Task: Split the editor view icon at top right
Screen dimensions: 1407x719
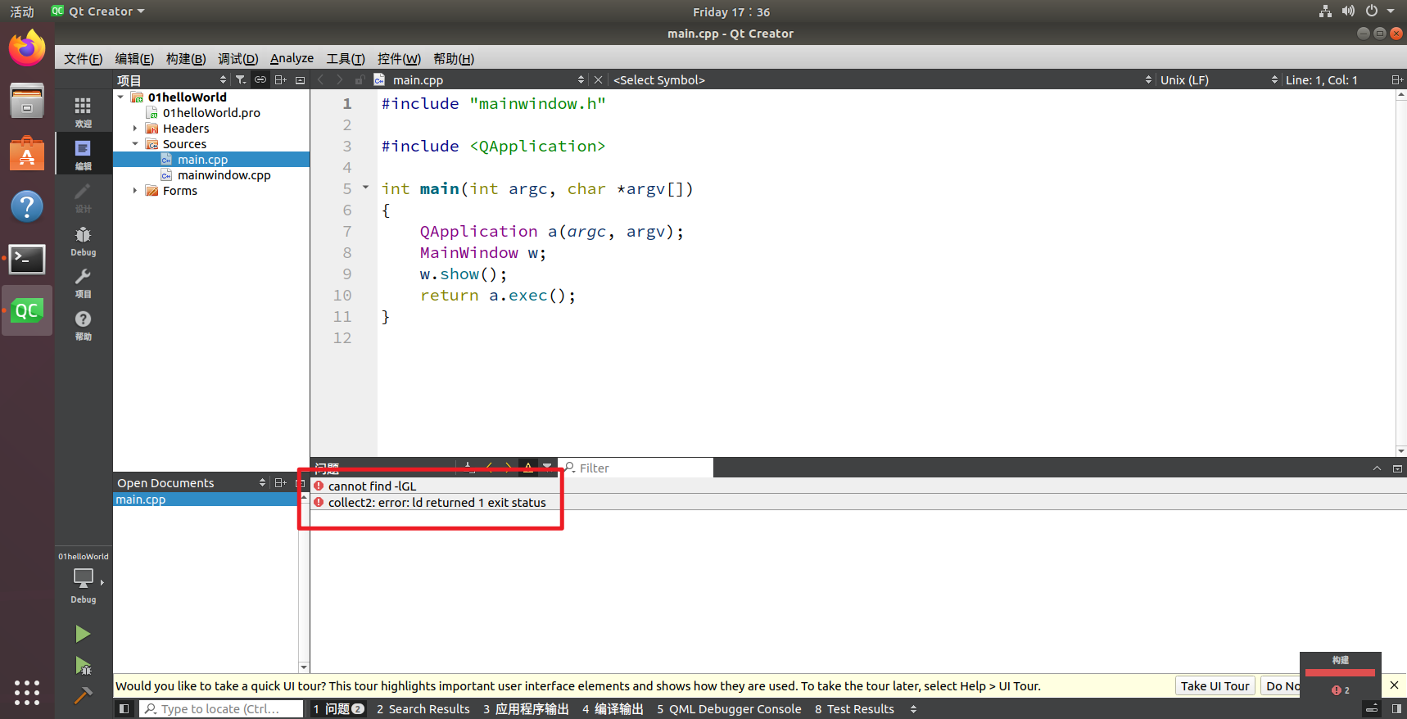Action: click(1397, 79)
